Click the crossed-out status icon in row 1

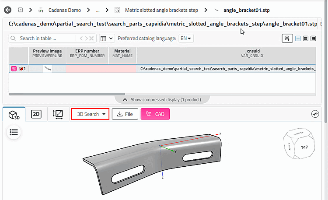pos(21,69)
